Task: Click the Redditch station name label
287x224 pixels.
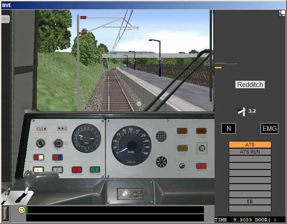Action: point(250,85)
